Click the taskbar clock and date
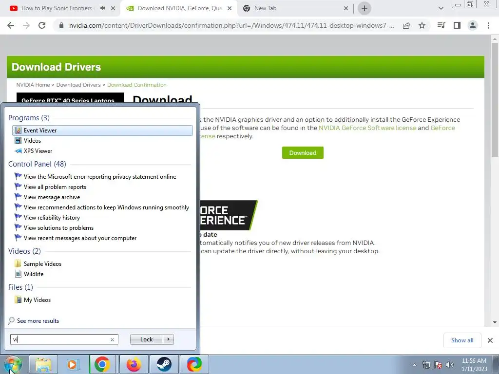Viewport: 499px width, 374px height. [x=474, y=365]
